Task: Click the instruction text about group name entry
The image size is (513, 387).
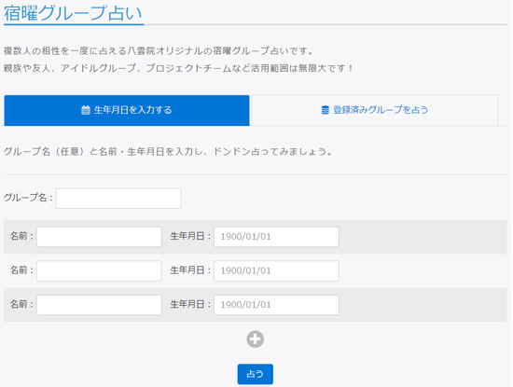Action: click(168, 152)
